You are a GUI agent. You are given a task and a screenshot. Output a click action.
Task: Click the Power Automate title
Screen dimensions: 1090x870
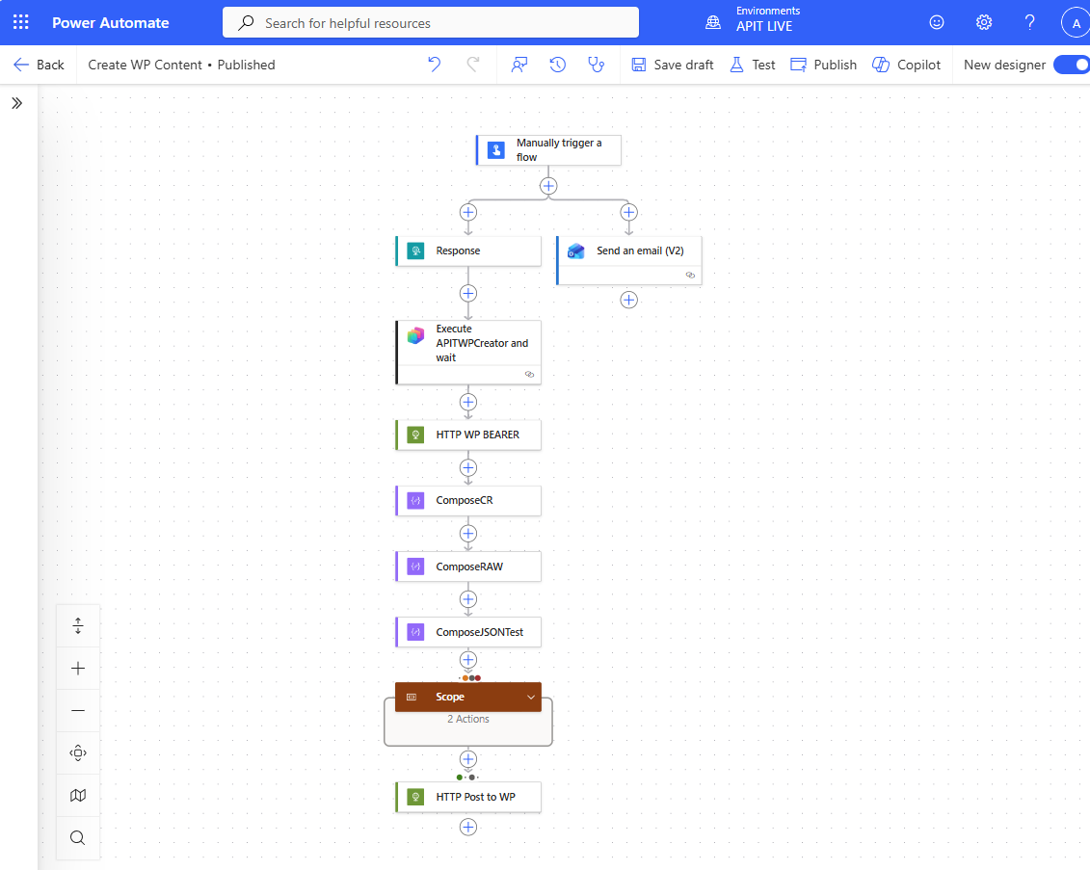click(x=111, y=23)
